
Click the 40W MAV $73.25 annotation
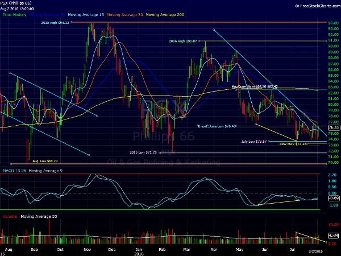pos(293,144)
